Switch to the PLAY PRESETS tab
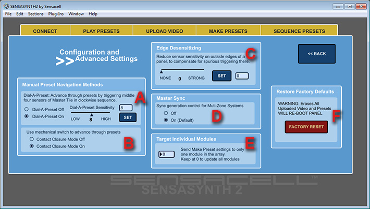The width and height of the screenshot is (370, 209). pos(101,31)
